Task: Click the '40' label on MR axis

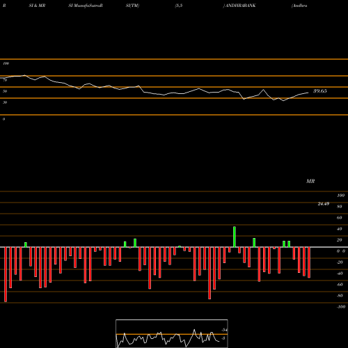Action: pos(340,229)
